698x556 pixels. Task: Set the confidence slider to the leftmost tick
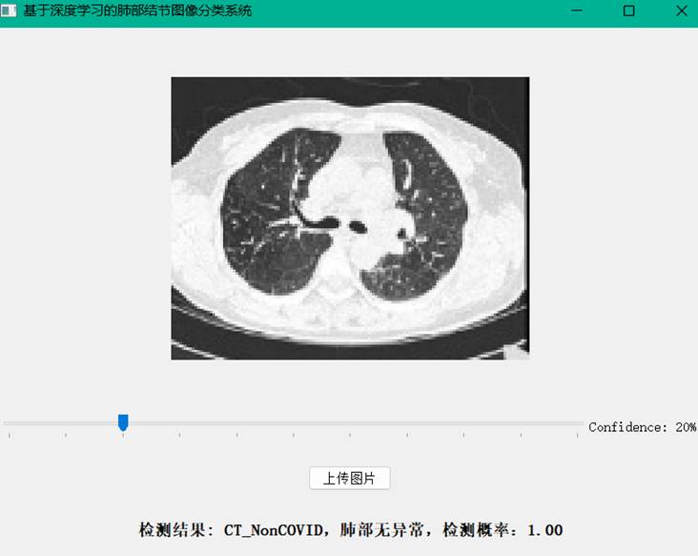pyautogui.click(x=10, y=435)
